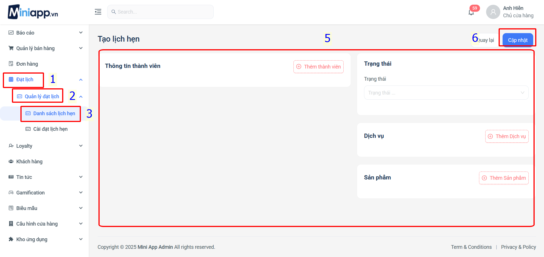This screenshot has height=257, width=544.
Task: Select the Đơn hàng menu item
Action: pos(27,64)
